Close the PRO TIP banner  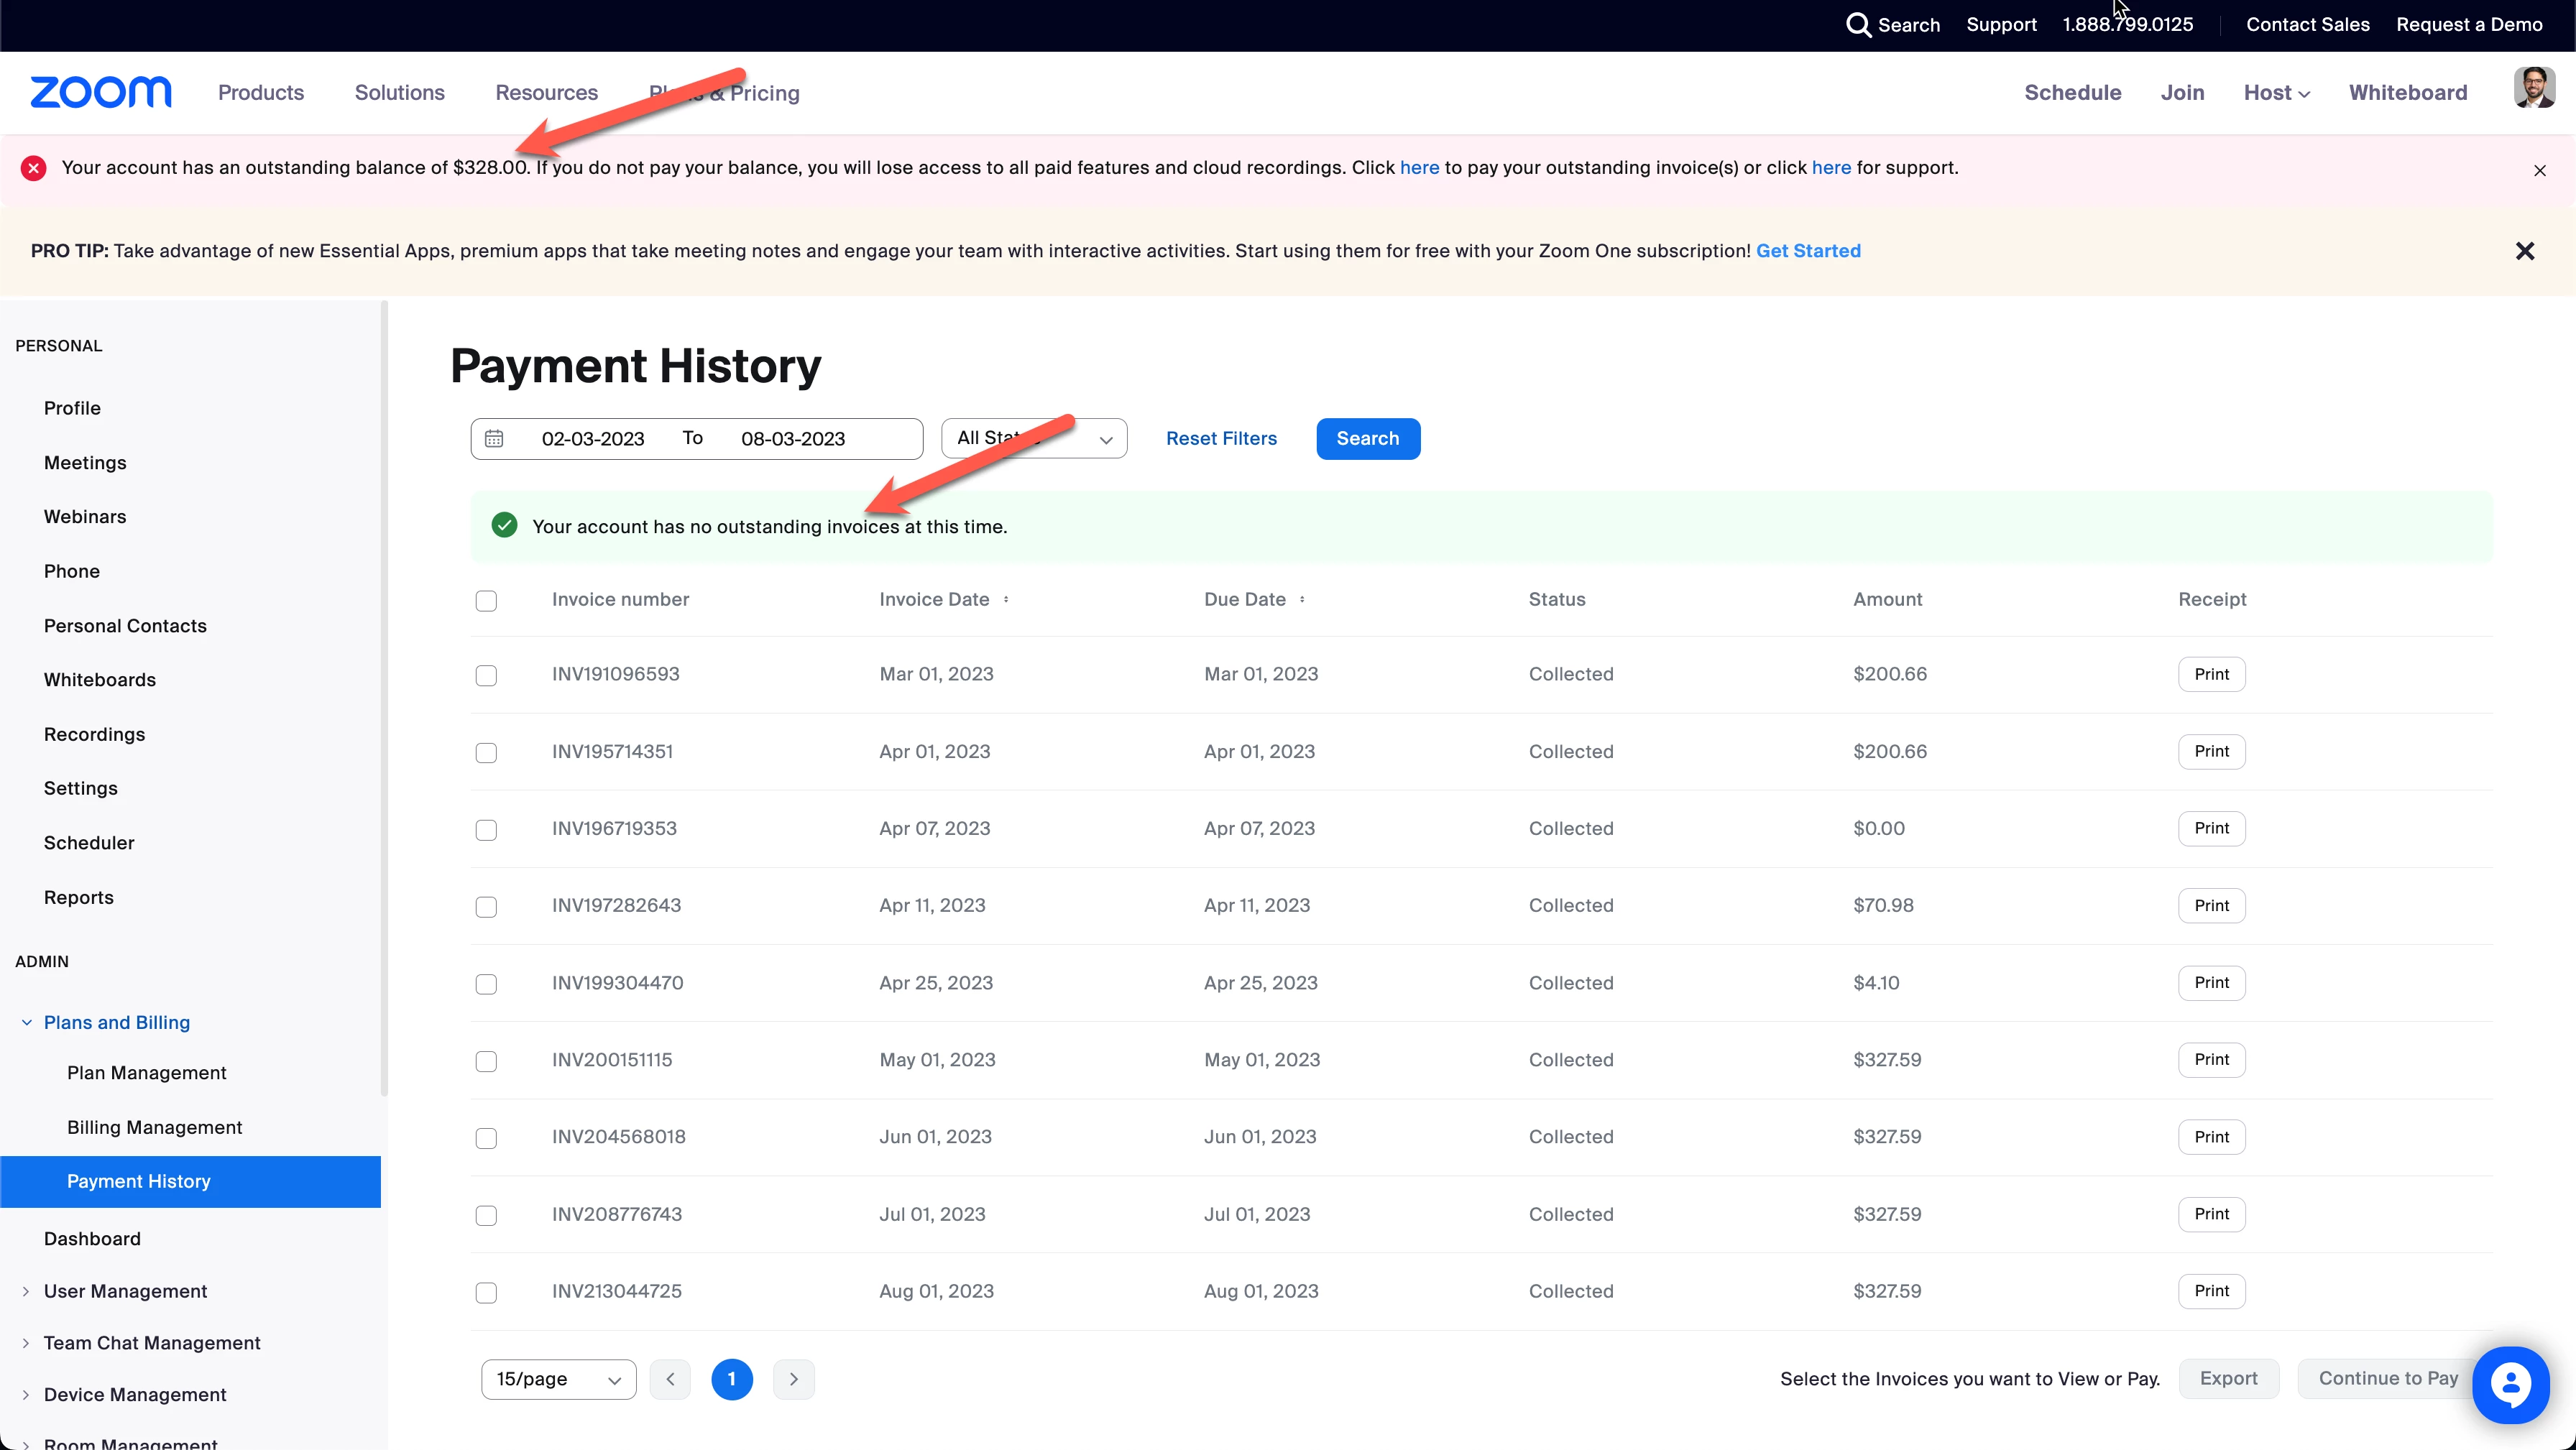(x=2524, y=251)
